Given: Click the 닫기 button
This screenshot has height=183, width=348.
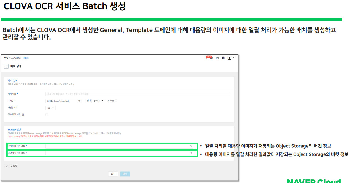Looking at the screenshot, I should 113,174.
